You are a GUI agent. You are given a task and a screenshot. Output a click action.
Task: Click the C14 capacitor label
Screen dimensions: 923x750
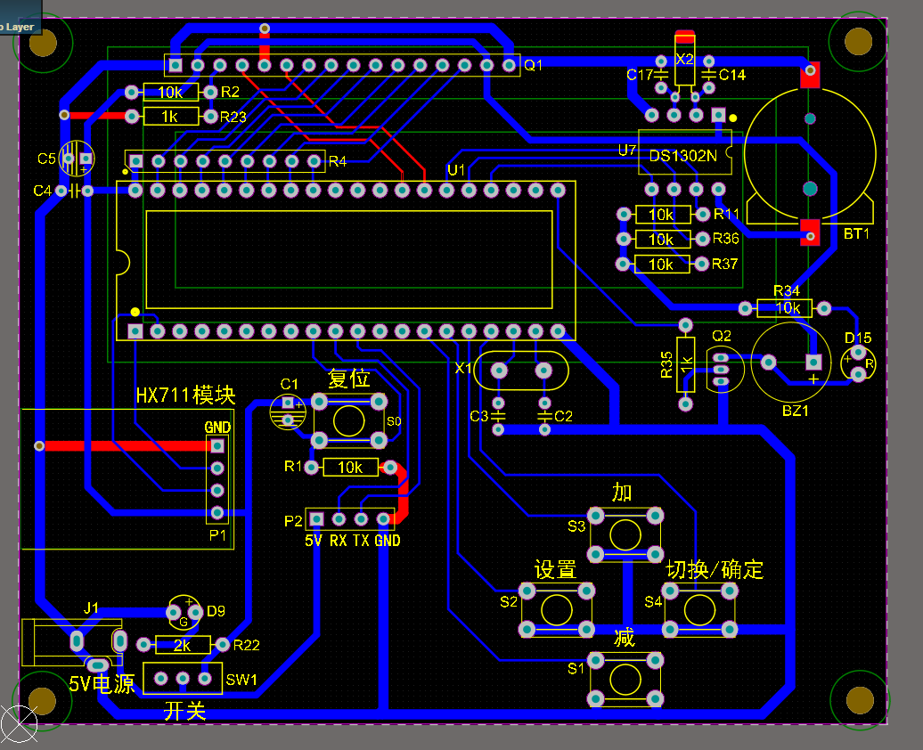pyautogui.click(x=731, y=75)
